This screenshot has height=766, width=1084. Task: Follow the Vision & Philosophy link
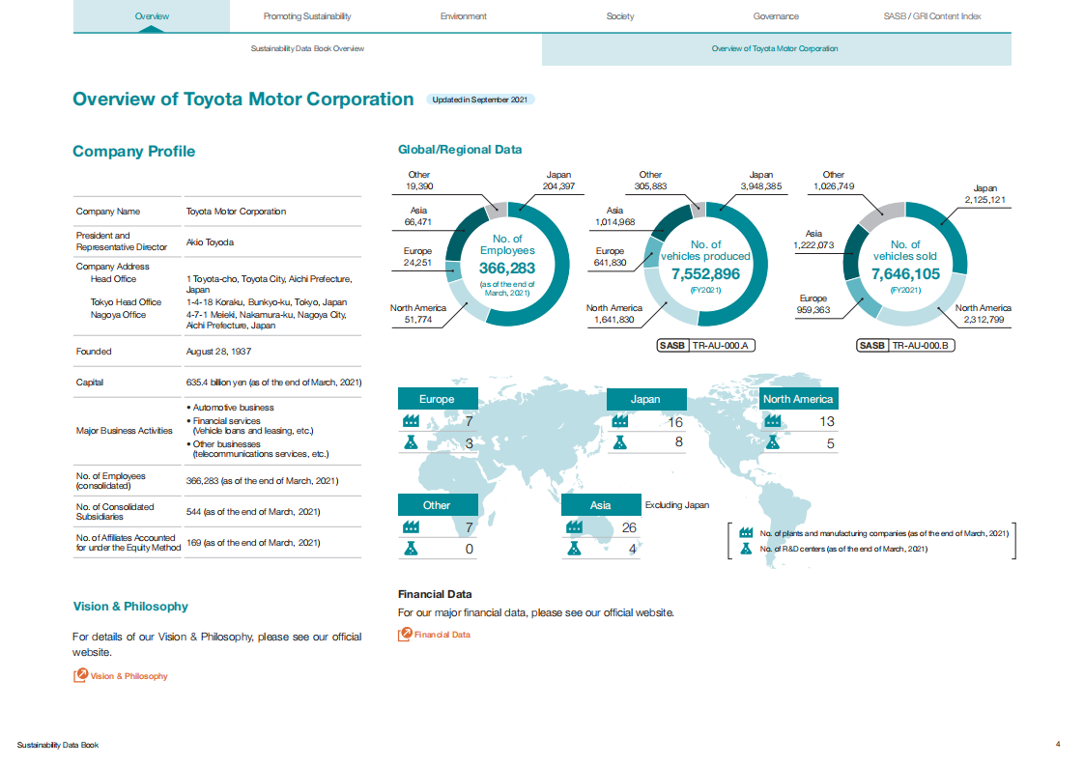coord(128,676)
